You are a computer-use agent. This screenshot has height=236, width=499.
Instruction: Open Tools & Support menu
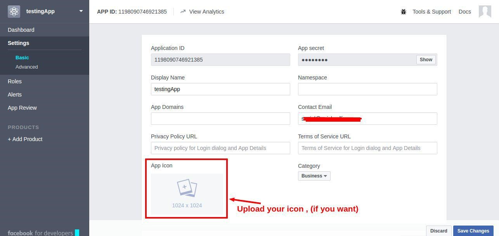[x=431, y=12]
